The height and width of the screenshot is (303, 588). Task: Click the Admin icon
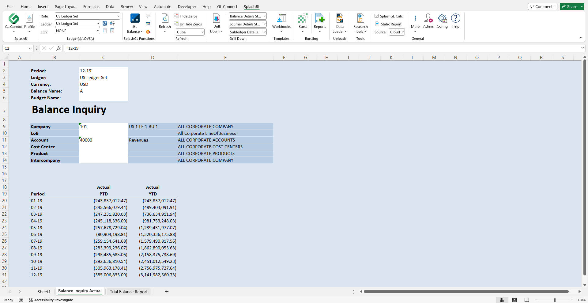coord(428,19)
